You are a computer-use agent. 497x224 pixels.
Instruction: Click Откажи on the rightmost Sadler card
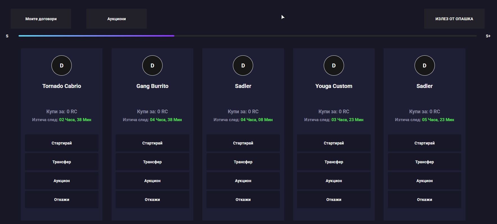pyautogui.click(x=424, y=200)
